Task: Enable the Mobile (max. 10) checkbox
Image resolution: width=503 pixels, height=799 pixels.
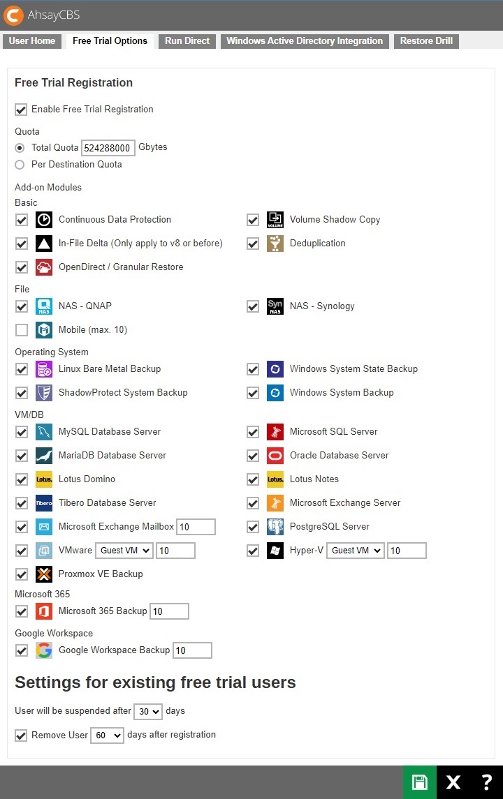Action: tap(22, 330)
